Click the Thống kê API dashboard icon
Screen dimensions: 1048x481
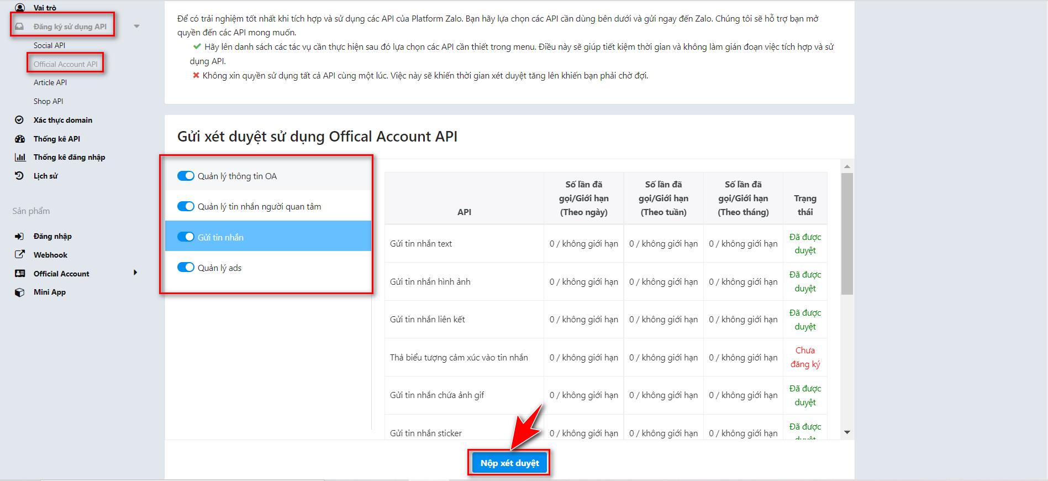(20, 139)
